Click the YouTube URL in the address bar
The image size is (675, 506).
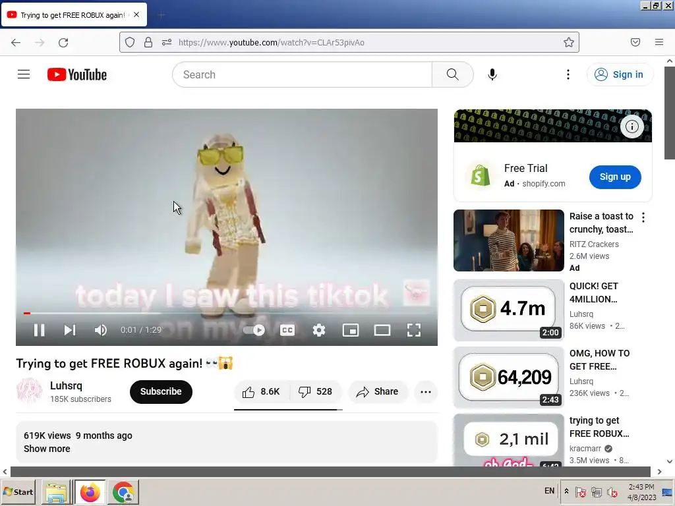pyautogui.click(x=271, y=42)
